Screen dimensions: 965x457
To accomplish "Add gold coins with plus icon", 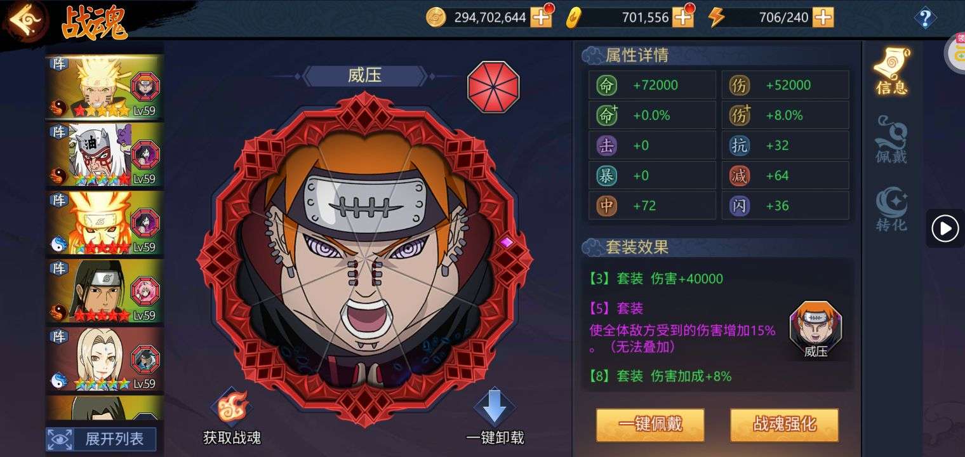I will [x=542, y=17].
